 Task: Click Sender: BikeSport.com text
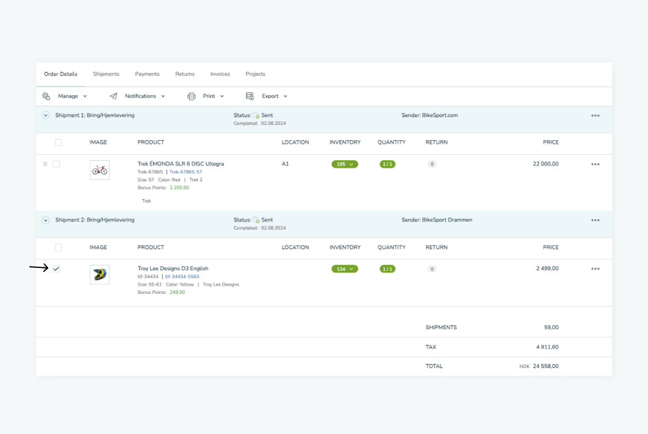click(430, 115)
